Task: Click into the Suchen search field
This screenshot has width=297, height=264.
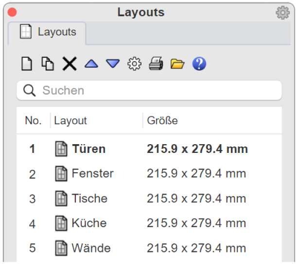Action: point(149,90)
